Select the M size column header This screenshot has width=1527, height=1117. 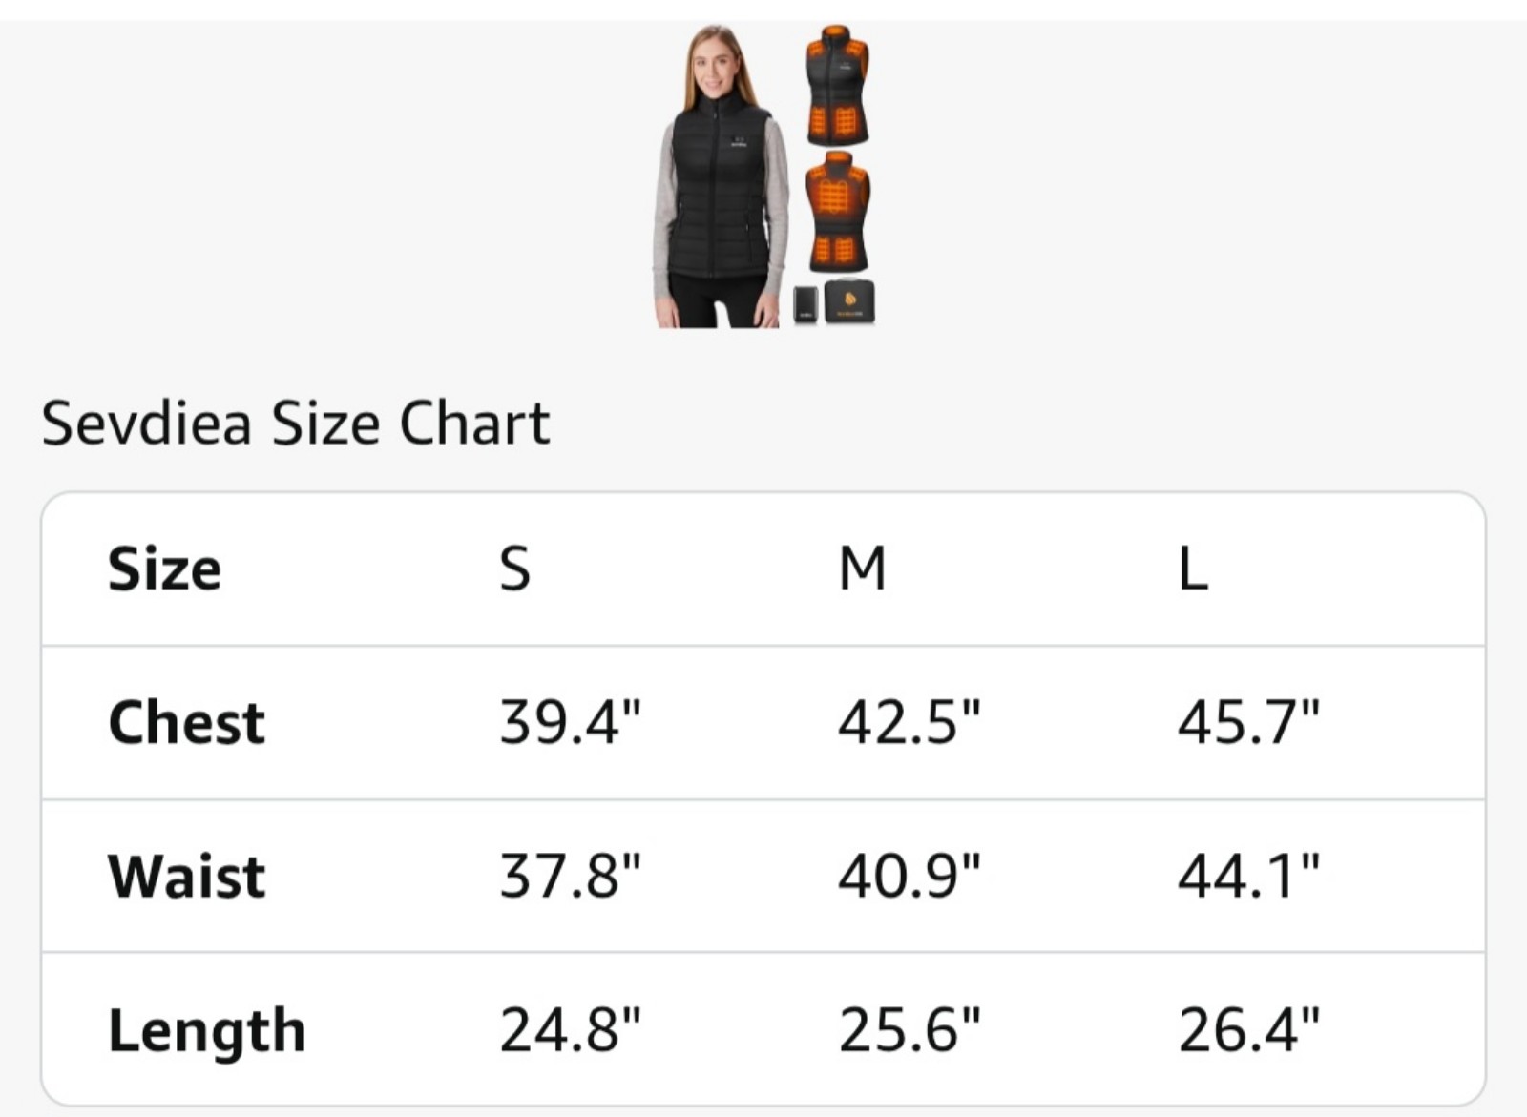(x=863, y=569)
